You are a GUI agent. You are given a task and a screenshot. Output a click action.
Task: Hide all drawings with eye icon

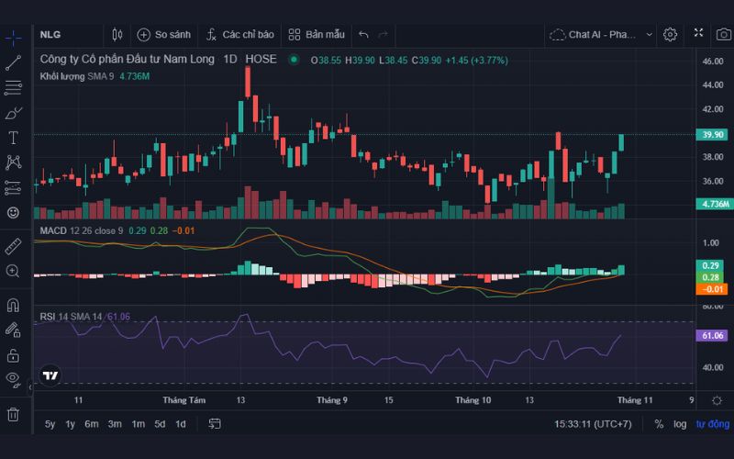click(13, 378)
